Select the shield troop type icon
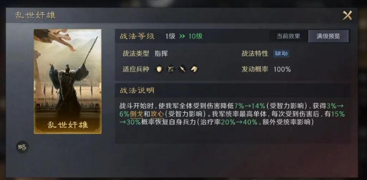The height and width of the screenshot is (180, 367). click(x=159, y=69)
